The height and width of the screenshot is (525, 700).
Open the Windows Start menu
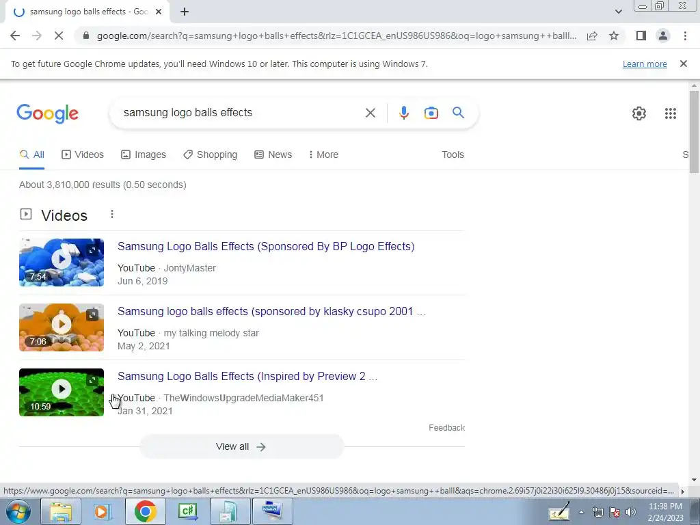tap(18, 511)
